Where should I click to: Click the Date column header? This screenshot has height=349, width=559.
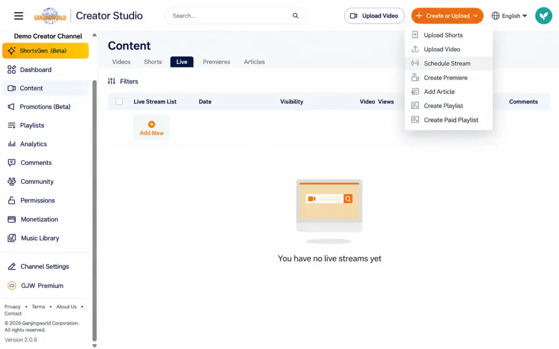(x=205, y=102)
